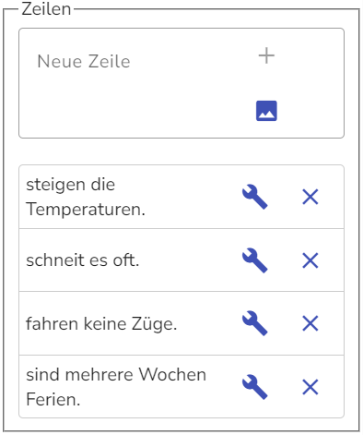Select the 'schneit es oft.' row text
The width and height of the screenshot is (363, 435).
(x=83, y=260)
